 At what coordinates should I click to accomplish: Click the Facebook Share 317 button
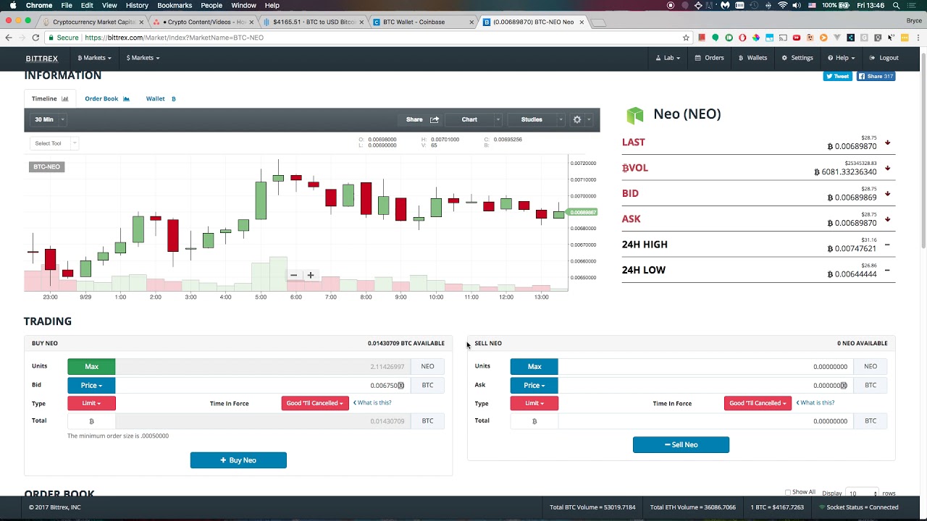[x=876, y=76]
